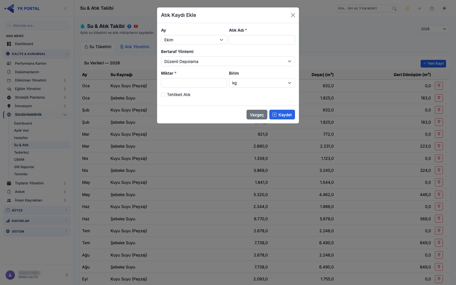This screenshot has width=456, height=285.
Task: Delete the Mar Kuyu Suyu (Peyzaj) row
Action: pos(439,134)
